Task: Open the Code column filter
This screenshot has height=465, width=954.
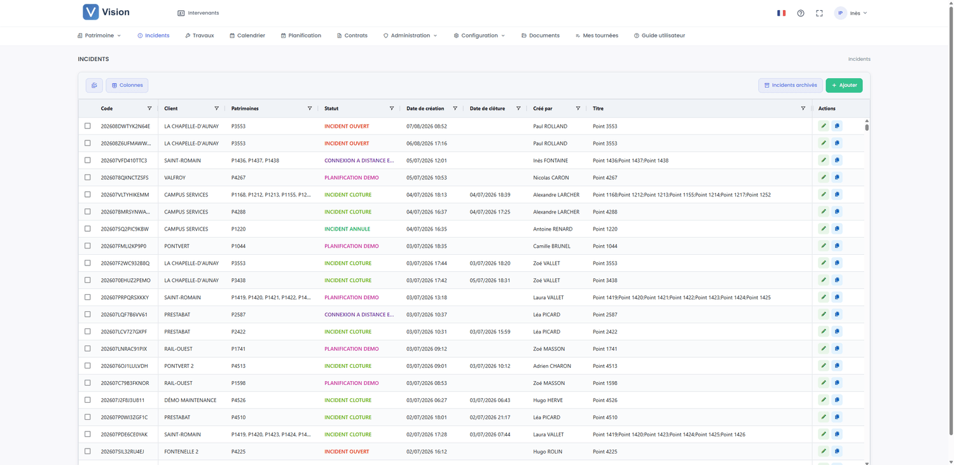Action: click(149, 109)
